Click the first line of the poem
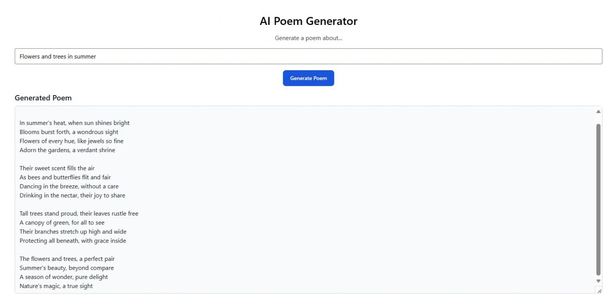The width and height of the screenshot is (616, 305). 75,123
